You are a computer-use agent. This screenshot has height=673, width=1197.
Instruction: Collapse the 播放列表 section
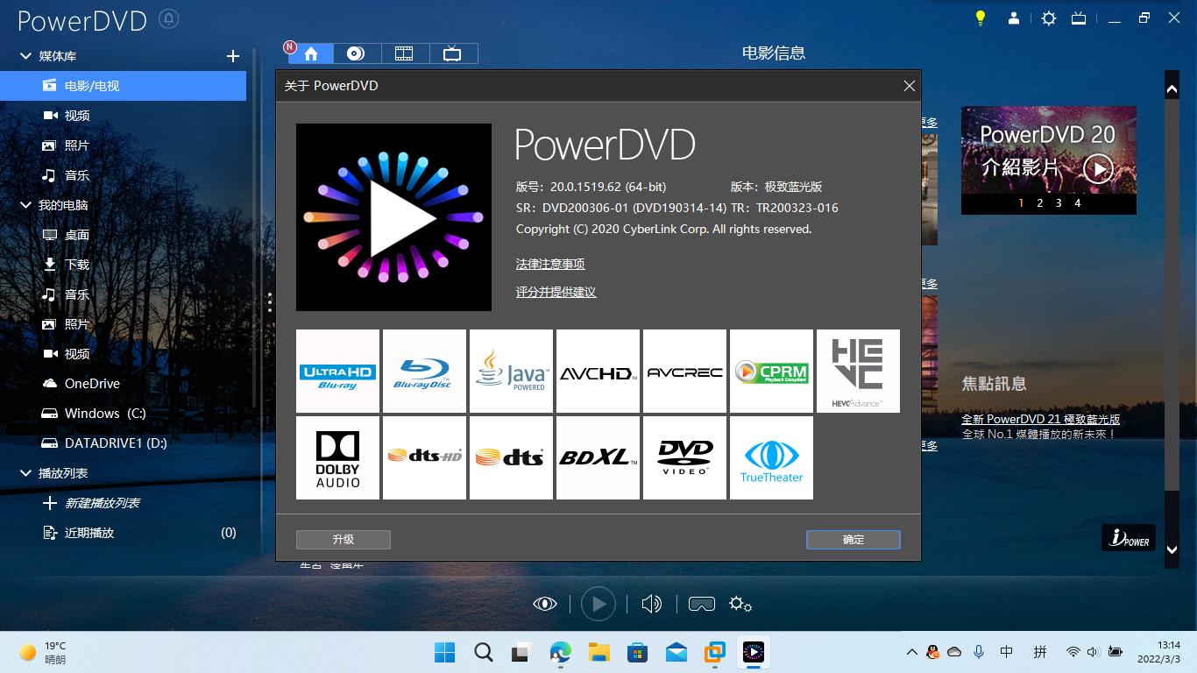(25, 473)
